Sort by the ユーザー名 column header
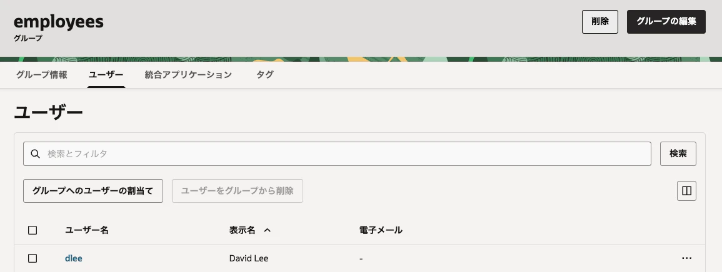722x272 pixels. pyautogui.click(x=86, y=230)
